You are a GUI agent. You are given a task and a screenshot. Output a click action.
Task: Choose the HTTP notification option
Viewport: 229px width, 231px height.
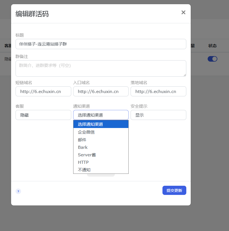pyautogui.click(x=83, y=162)
